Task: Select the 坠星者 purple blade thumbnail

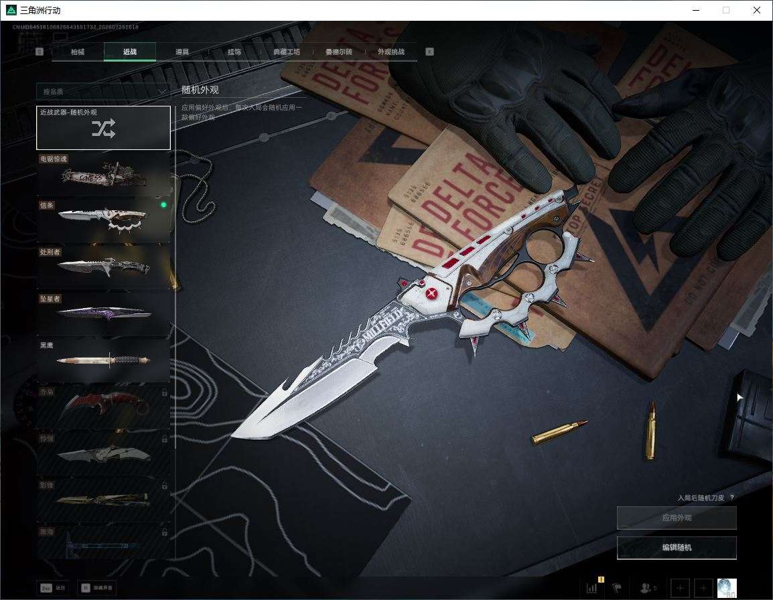Action: click(x=104, y=313)
